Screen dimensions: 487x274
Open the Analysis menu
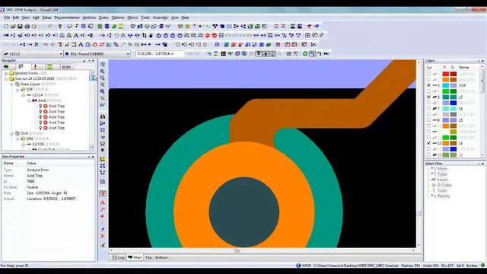tap(89, 18)
